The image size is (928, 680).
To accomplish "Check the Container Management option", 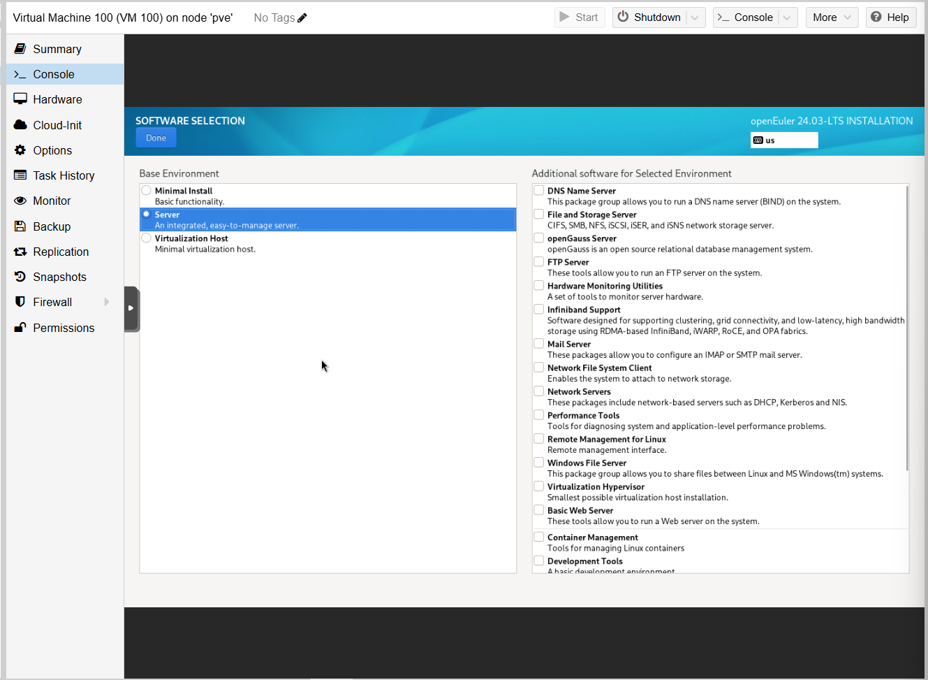I will coord(539,537).
